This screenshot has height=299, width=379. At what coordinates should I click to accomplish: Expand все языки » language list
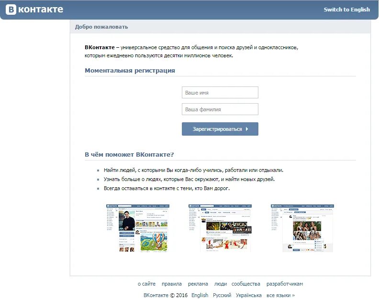280,295
